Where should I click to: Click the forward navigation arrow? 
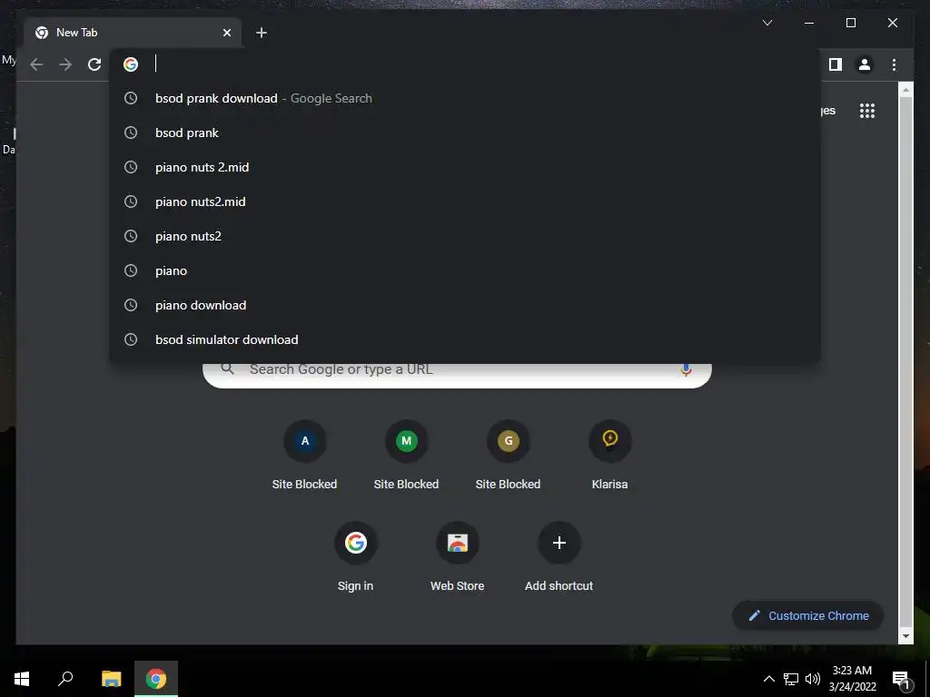[65, 64]
